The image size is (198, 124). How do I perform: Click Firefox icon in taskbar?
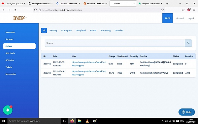coord(72,121)
